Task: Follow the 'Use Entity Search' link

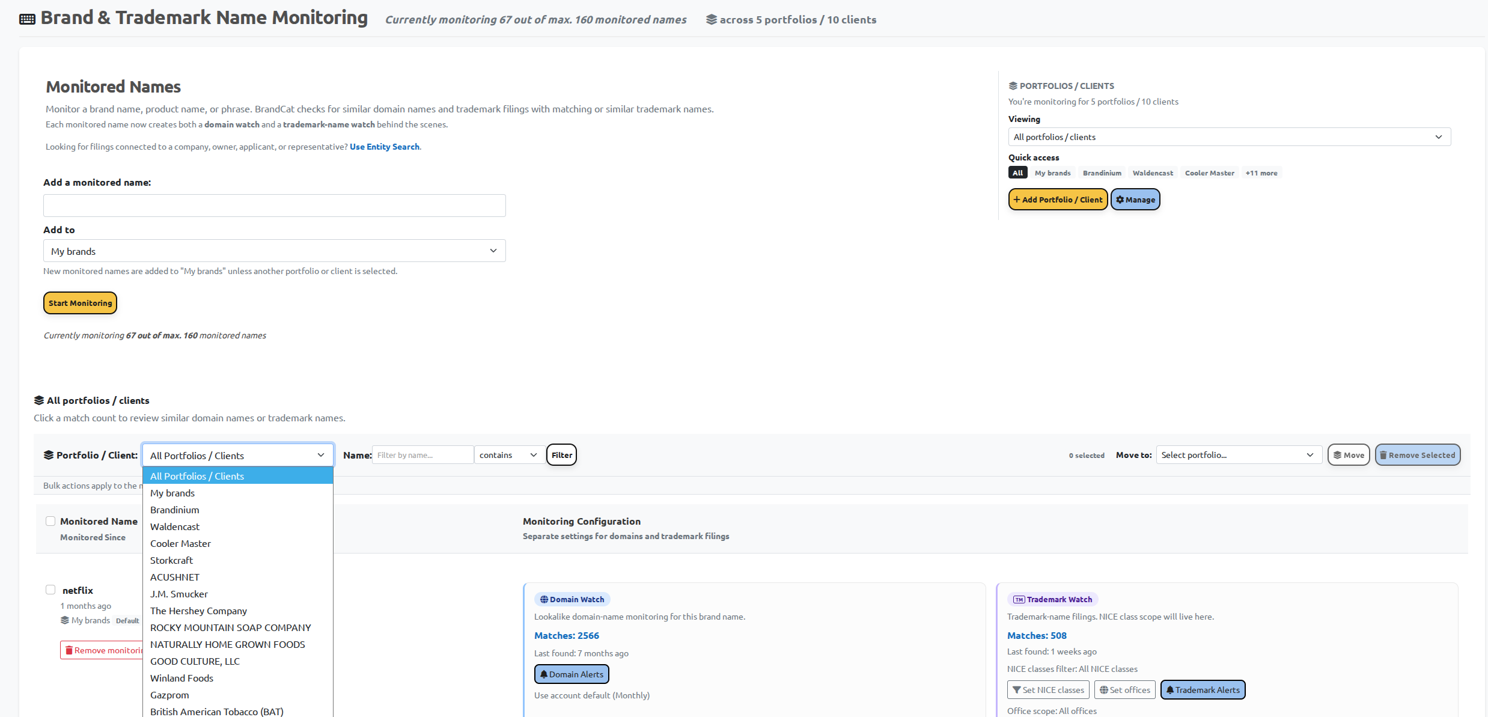Action: click(385, 147)
